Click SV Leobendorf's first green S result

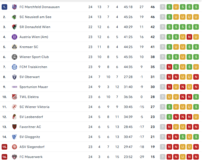click(x=169, y=117)
